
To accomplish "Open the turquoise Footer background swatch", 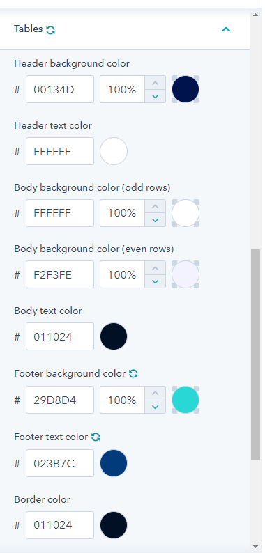I will [185, 400].
